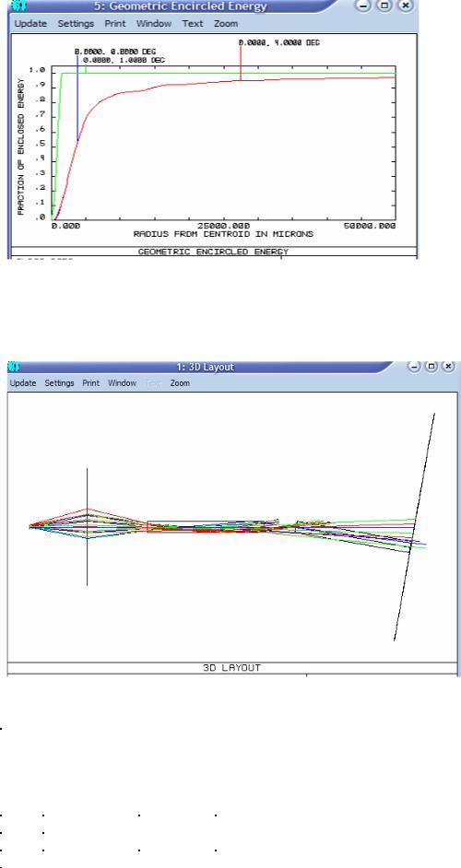Click the '3D LAYOUT' plot caption
Screen dimensions: 461x868
coord(231,668)
